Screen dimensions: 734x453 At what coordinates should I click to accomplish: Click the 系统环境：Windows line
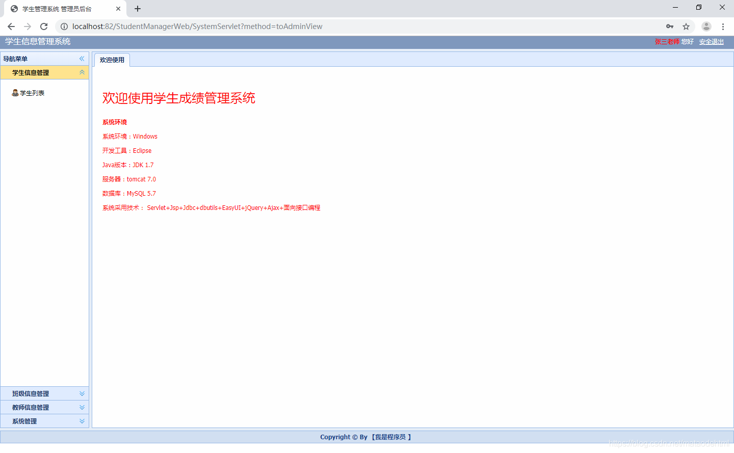tap(130, 137)
